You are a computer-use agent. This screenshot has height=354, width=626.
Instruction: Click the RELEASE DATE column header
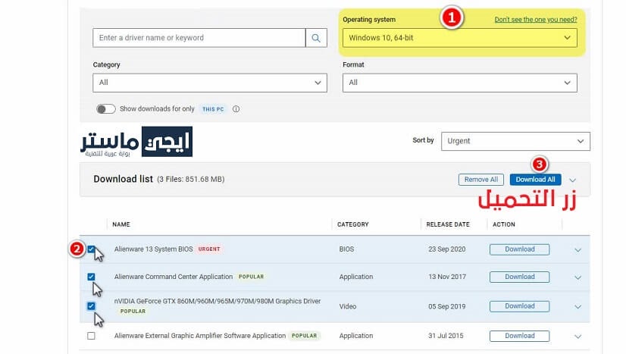click(448, 224)
